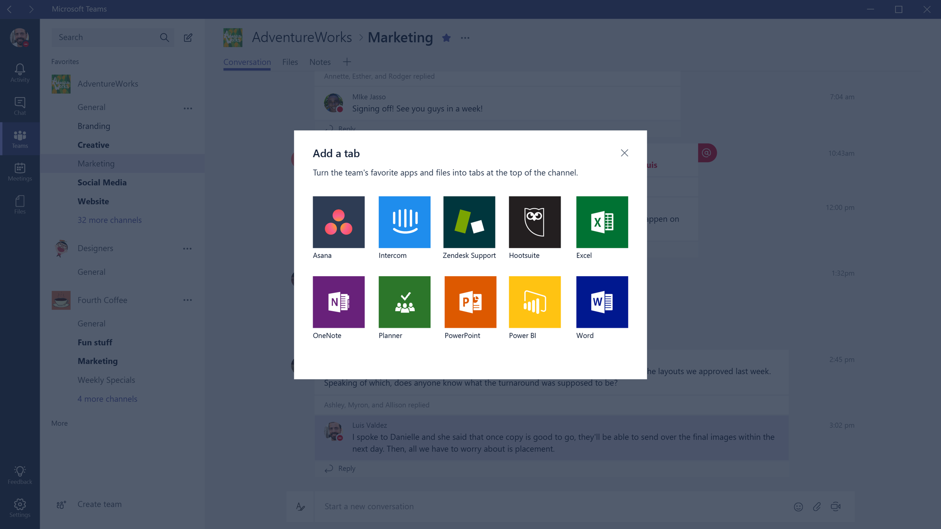
Task: Select the Word app tile
Action: point(602,302)
